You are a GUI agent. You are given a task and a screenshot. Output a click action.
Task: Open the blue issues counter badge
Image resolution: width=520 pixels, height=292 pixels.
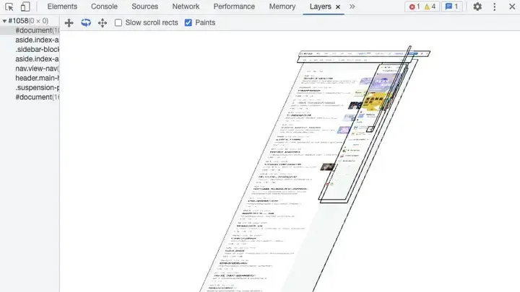coord(451,7)
